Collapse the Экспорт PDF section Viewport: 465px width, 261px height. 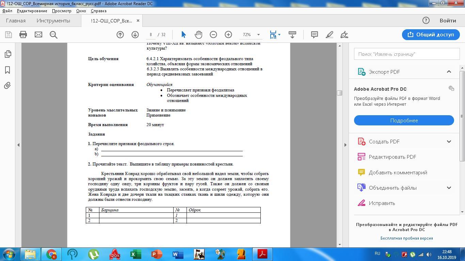coord(449,72)
